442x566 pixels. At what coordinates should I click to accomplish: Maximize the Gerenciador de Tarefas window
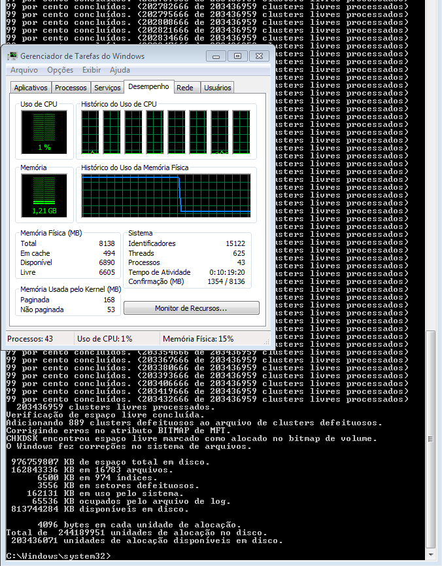237,56
